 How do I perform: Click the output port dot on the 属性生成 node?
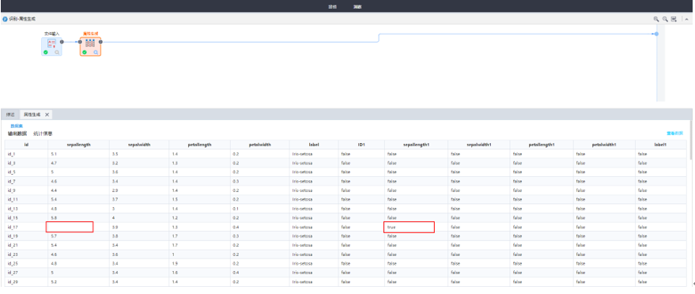[x=101, y=42]
